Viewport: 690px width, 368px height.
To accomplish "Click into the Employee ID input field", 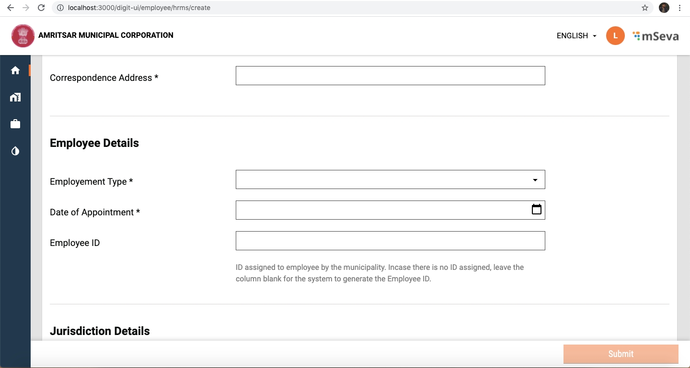I will 390,241.
